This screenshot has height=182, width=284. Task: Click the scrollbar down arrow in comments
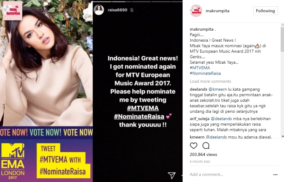point(282,136)
